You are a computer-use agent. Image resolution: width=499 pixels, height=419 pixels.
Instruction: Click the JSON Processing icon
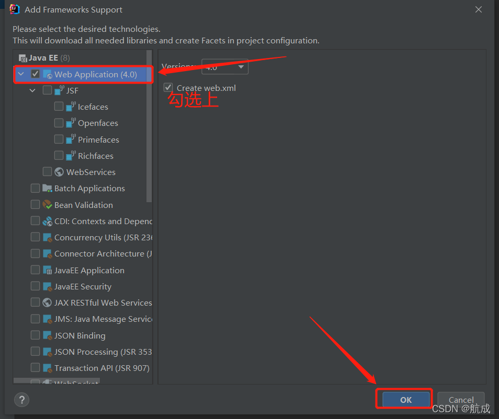coord(48,352)
